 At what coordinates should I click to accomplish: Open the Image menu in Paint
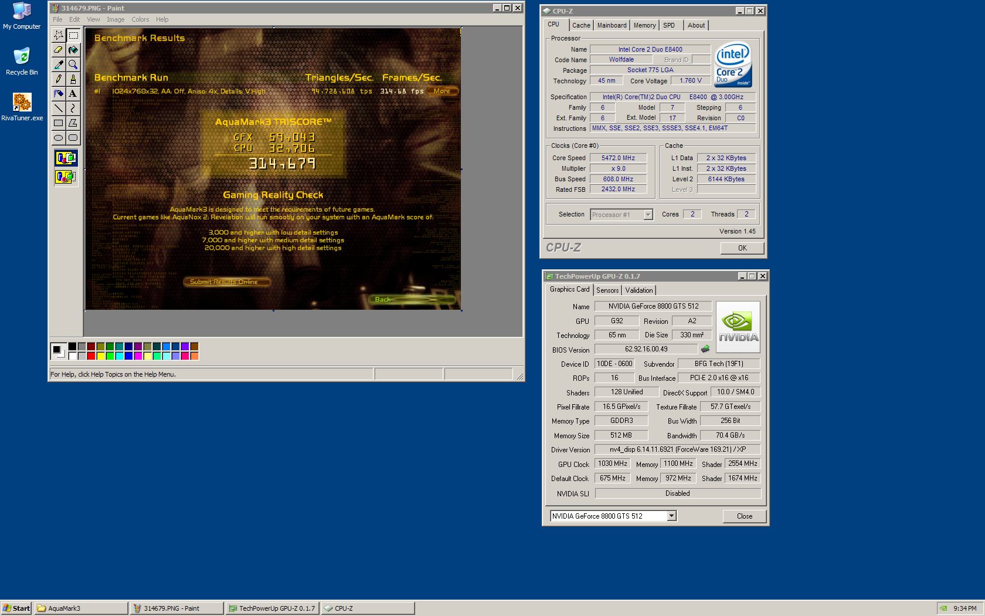click(x=116, y=19)
